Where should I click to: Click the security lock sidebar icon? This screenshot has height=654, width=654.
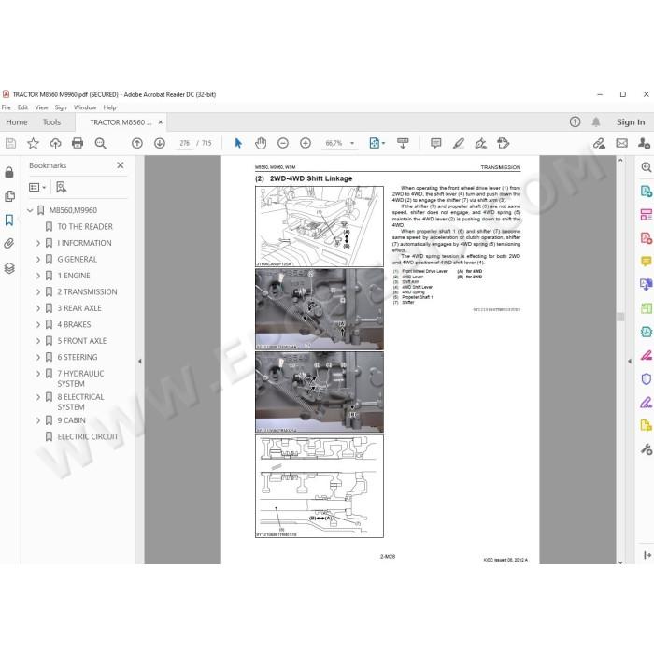[9, 172]
